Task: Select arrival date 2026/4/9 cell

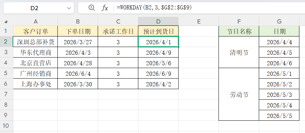Action: point(158,52)
